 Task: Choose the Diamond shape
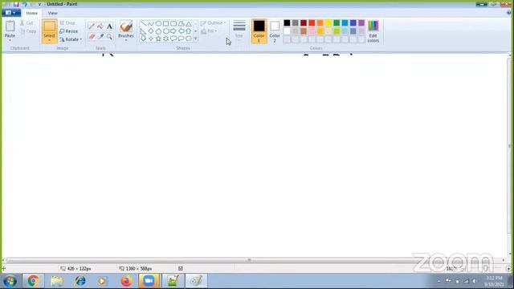(x=151, y=31)
